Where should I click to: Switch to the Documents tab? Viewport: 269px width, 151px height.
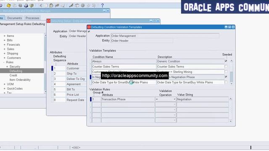[x=15, y=18]
